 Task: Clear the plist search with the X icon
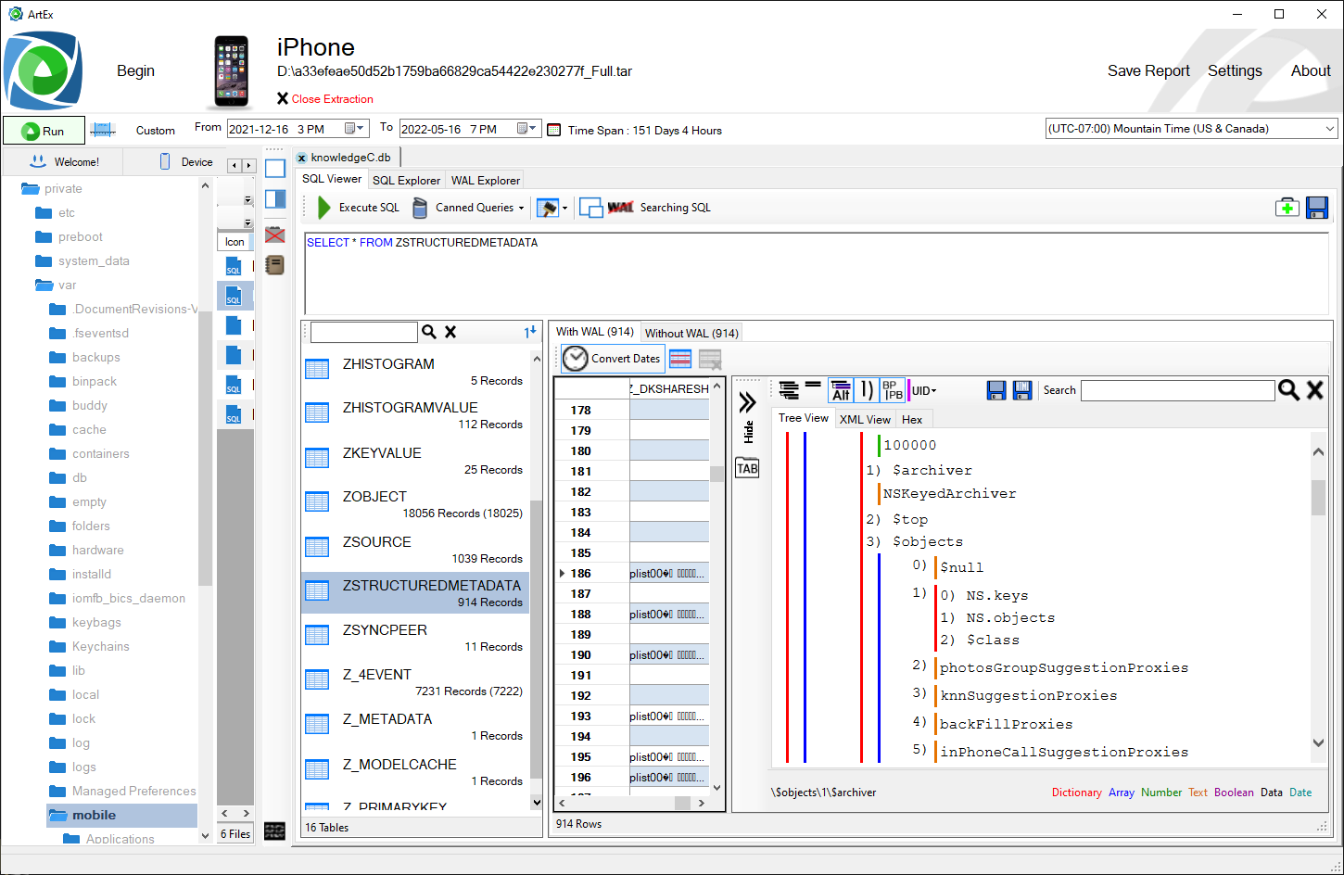point(1314,390)
